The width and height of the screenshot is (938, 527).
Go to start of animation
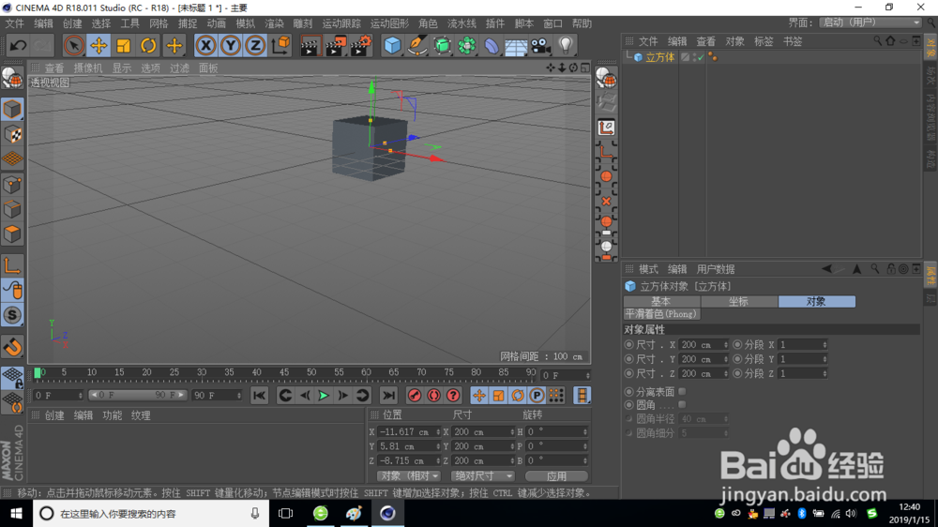pyautogui.click(x=259, y=396)
